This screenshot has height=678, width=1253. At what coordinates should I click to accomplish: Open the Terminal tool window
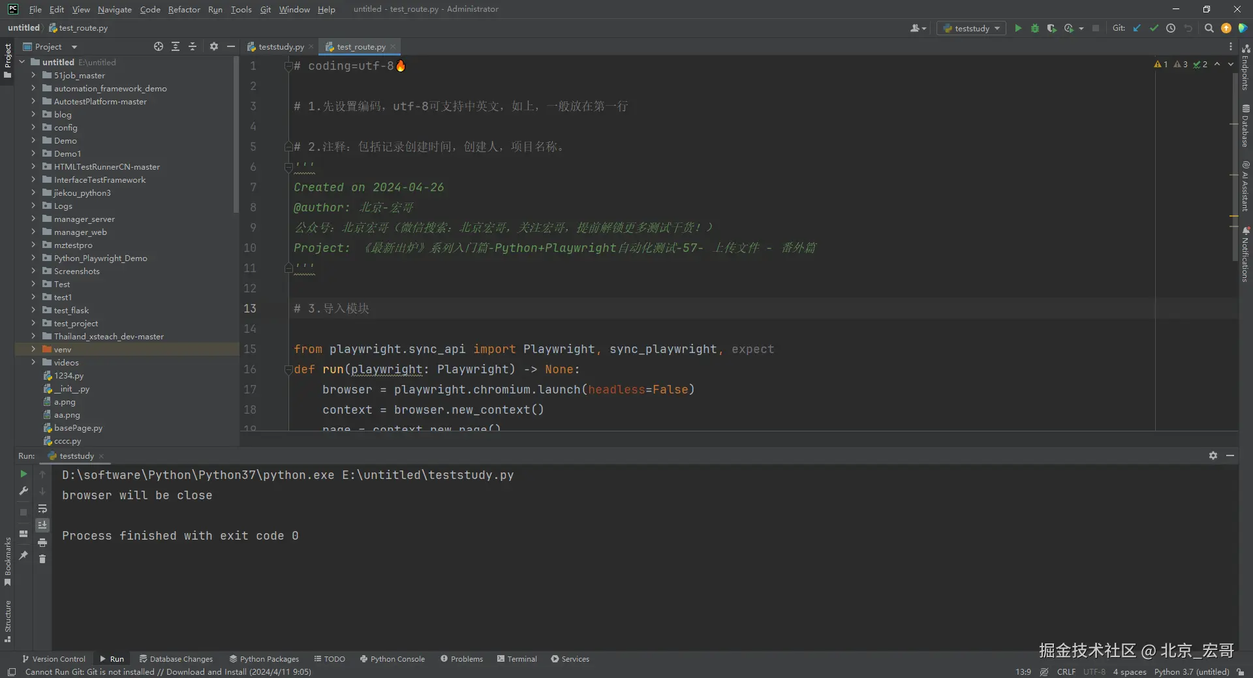517,659
